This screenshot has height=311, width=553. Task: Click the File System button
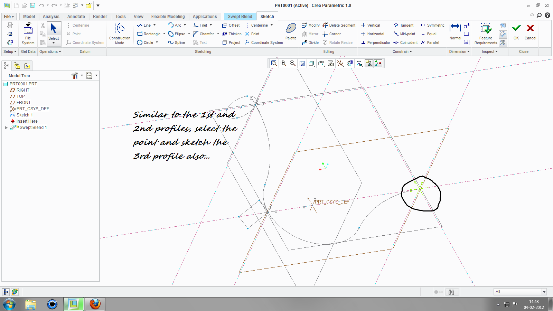[x=28, y=34]
